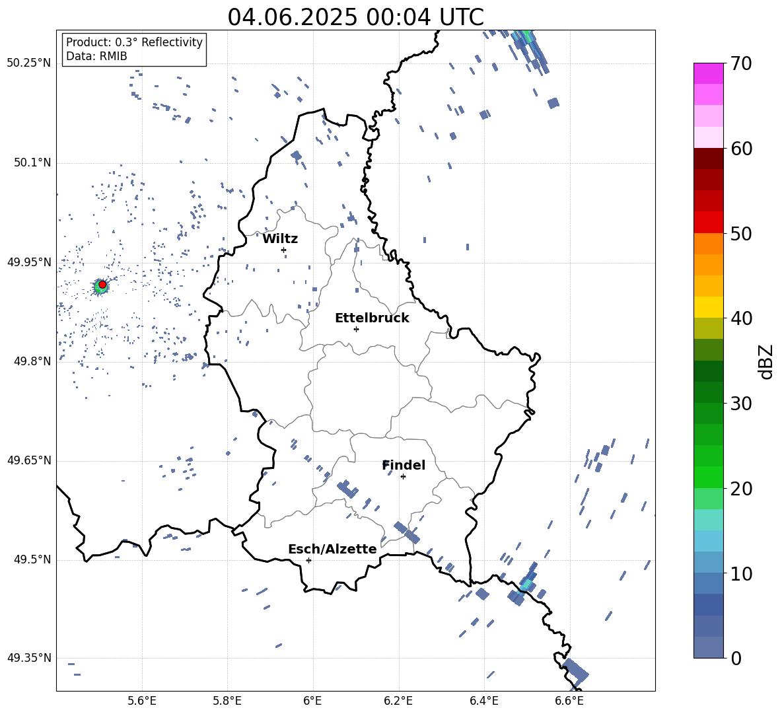Click the 49.65°N latitude tick label

(29, 460)
